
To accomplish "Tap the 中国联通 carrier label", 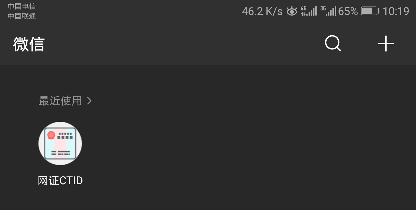I will [x=22, y=16].
